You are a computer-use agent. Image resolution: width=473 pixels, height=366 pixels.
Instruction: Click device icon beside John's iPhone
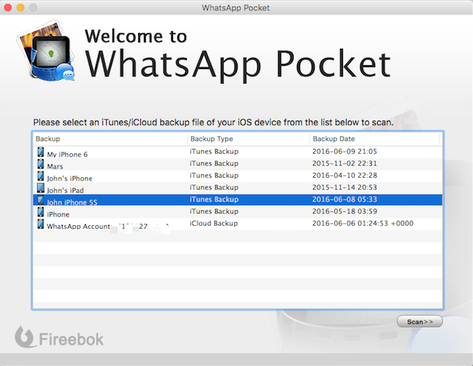click(41, 176)
